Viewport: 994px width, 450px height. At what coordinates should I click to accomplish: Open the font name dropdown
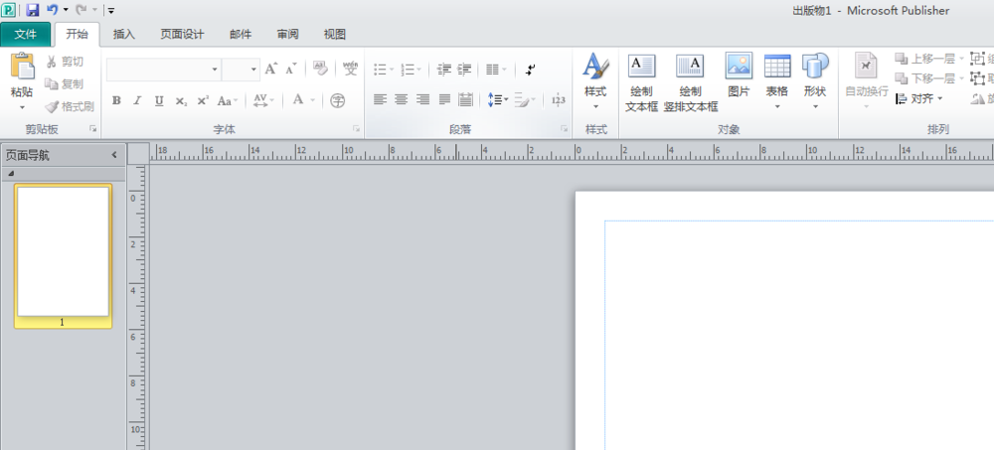pyautogui.click(x=215, y=70)
